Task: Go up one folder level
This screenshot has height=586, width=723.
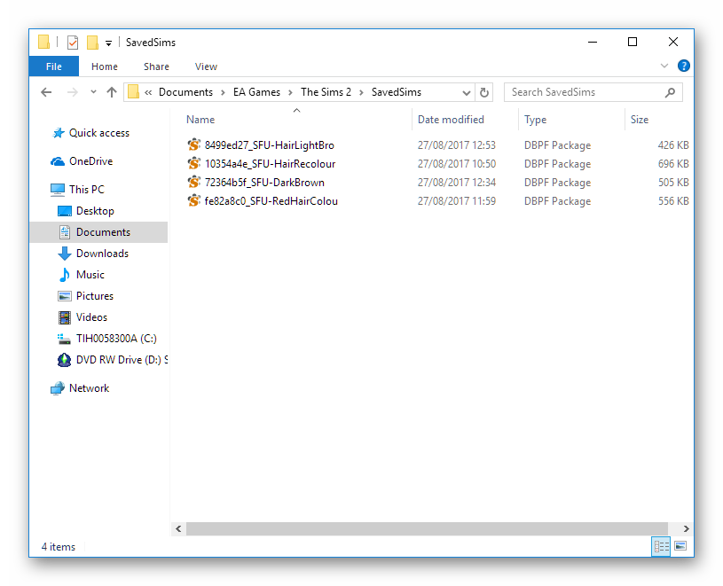Action: click(112, 92)
